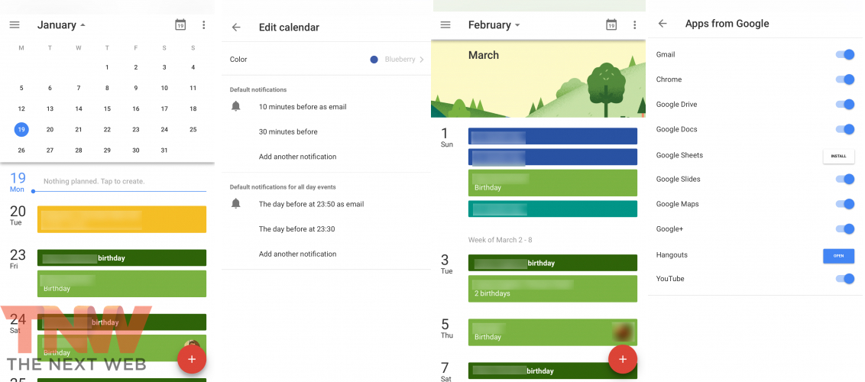Screen dimensions: 865x382
Task: Select the Blueberry color dot
Action: [374, 60]
